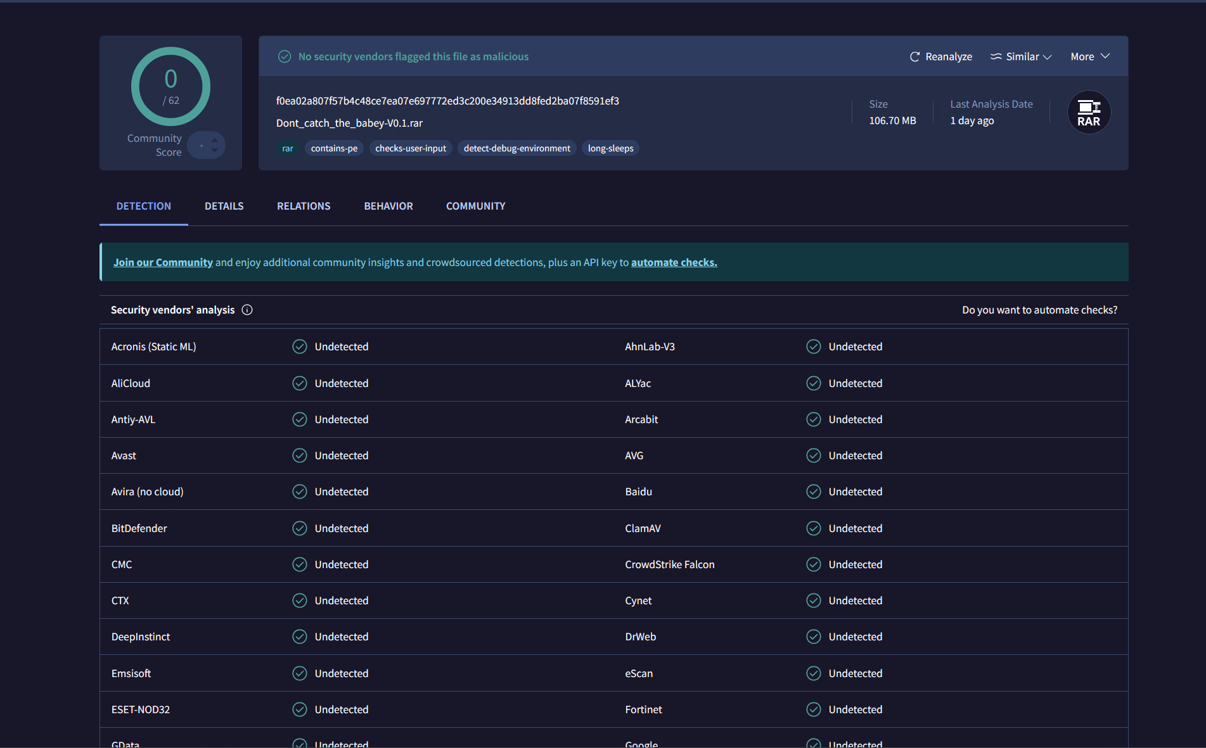The width and height of the screenshot is (1206, 748).
Task: Click the Reanalyze button
Action: pos(941,56)
